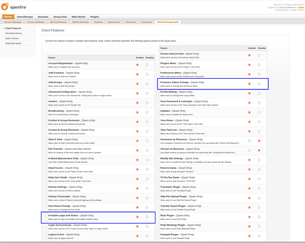Switch to the Sessions tab
Viewport: 305px width, 243px height.
tap(43, 17)
